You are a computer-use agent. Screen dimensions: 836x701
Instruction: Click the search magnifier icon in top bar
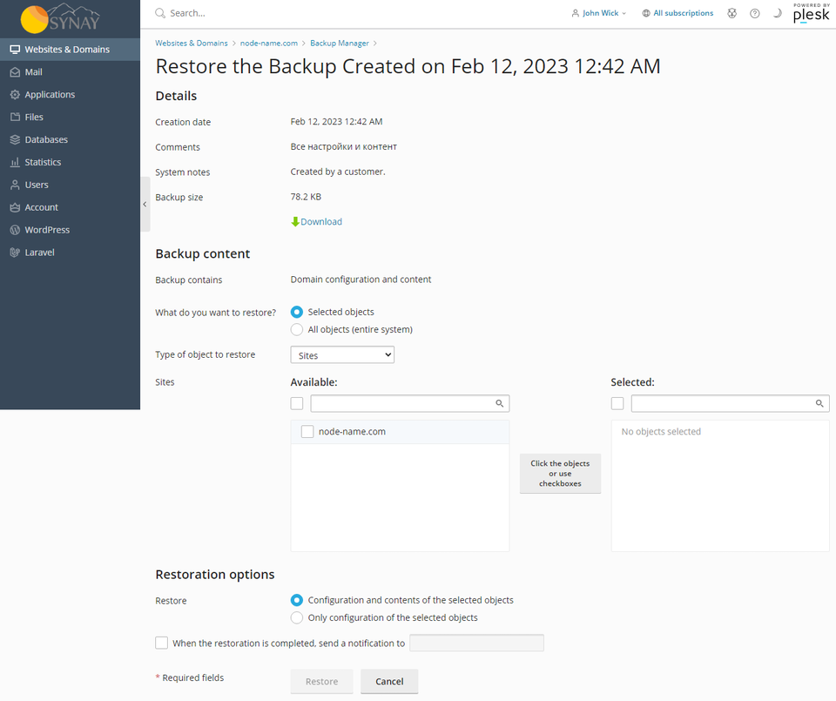[160, 13]
